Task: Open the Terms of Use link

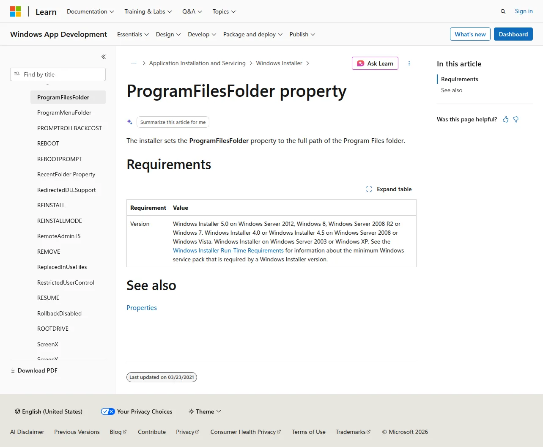Action: click(x=309, y=432)
